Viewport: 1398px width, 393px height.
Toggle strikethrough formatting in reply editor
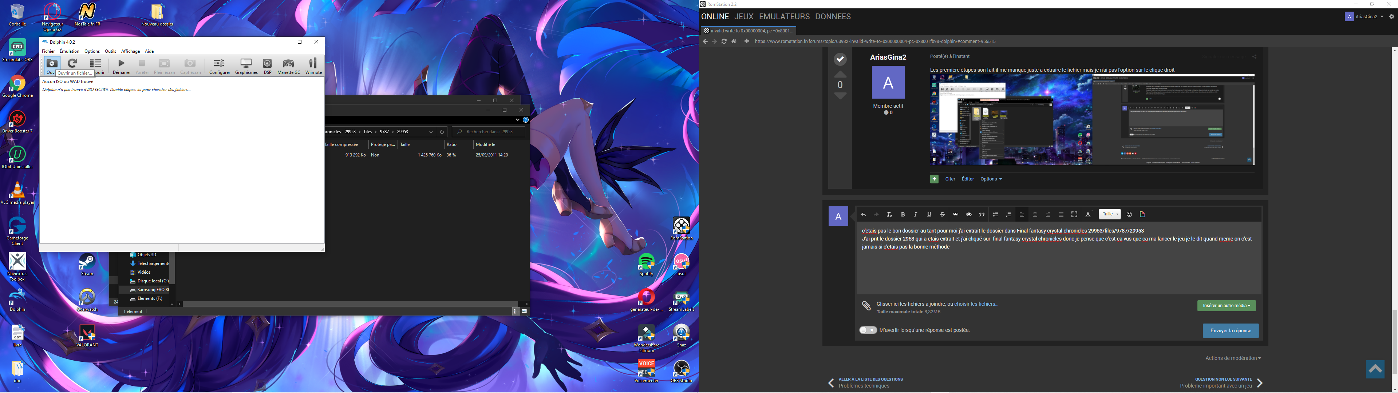pyautogui.click(x=942, y=214)
